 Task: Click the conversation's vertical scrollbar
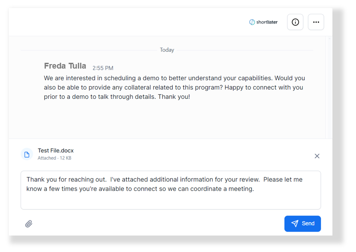click(x=329, y=89)
